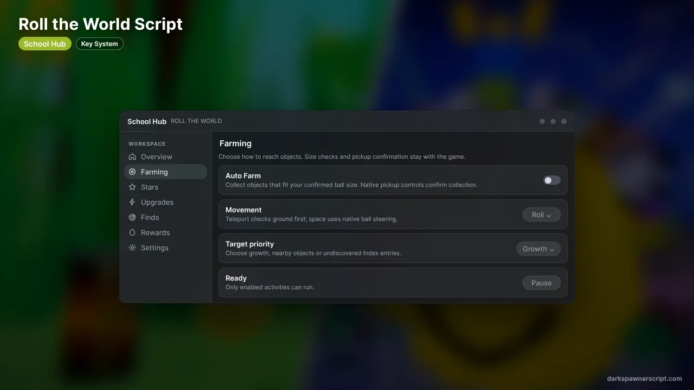Image resolution: width=694 pixels, height=390 pixels.
Task: Click the Farming target icon in sidebar
Action: (132, 172)
